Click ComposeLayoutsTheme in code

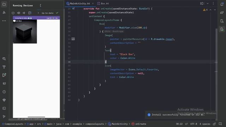107,20
